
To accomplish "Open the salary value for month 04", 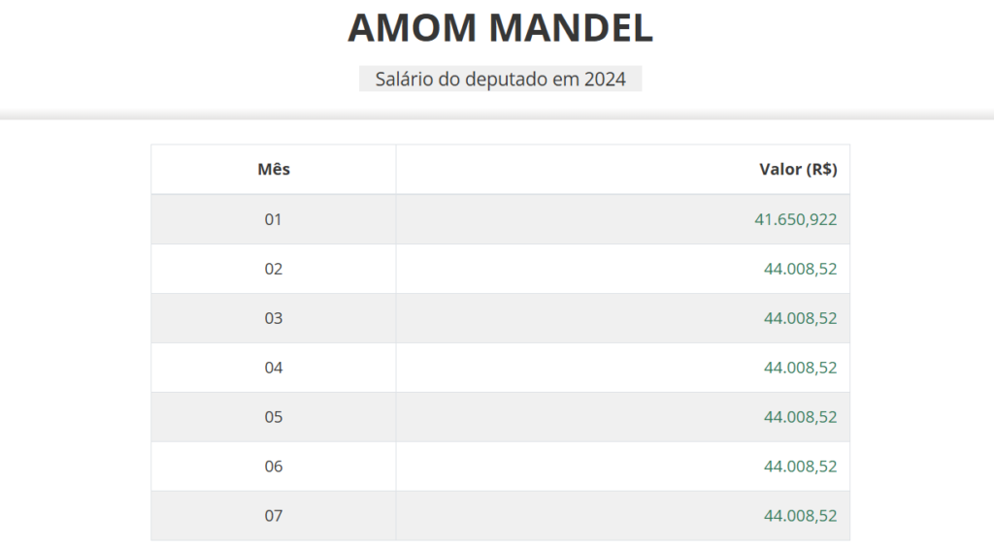I will coord(800,368).
